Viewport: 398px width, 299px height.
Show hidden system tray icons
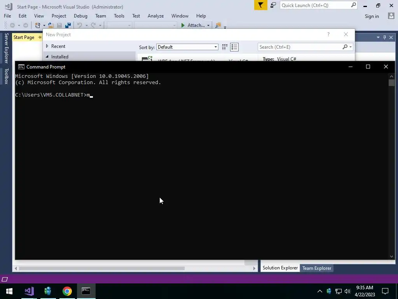[320, 291]
